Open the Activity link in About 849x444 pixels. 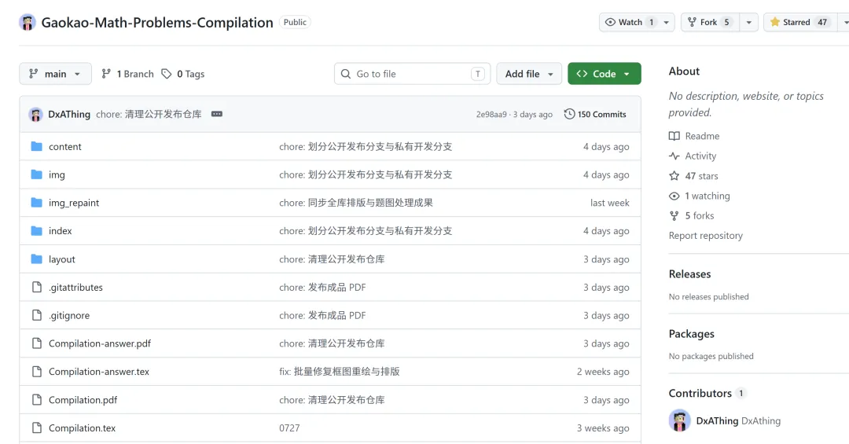point(700,156)
